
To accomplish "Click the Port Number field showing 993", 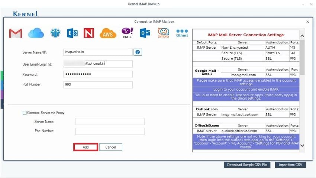I will pyautogui.click(x=98, y=85).
